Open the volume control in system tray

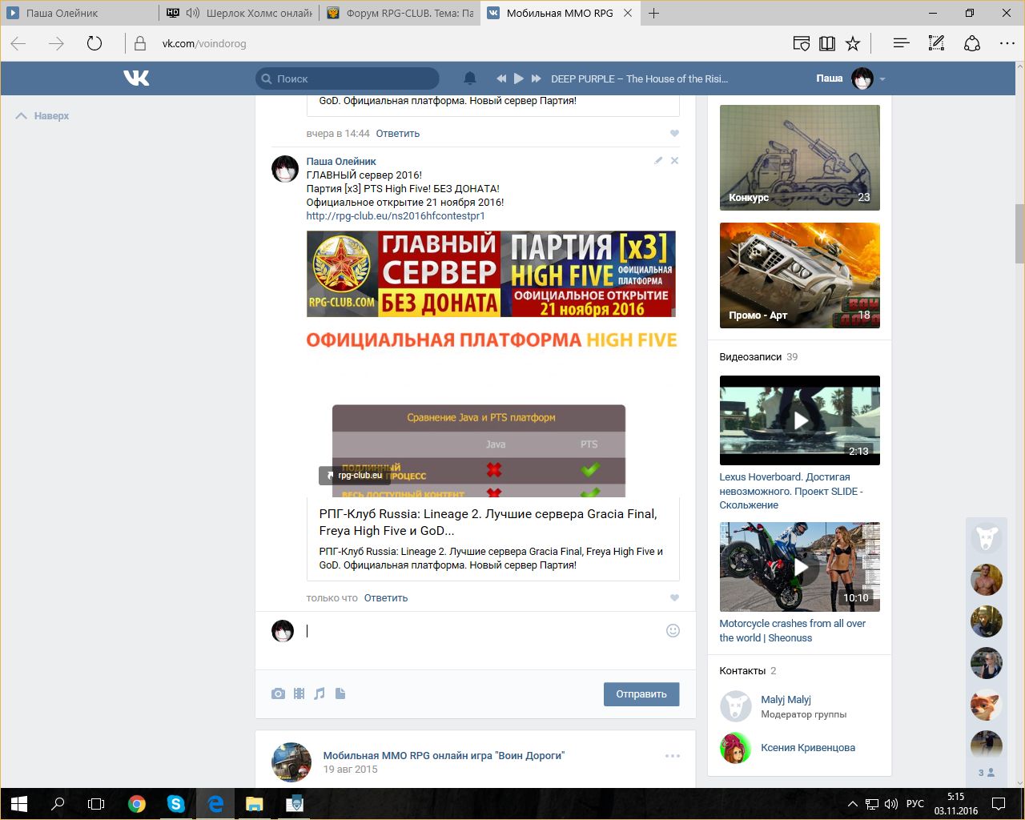891,804
